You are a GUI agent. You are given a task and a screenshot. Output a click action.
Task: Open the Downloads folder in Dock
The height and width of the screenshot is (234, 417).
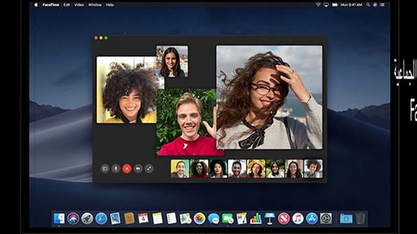pyautogui.click(x=346, y=218)
